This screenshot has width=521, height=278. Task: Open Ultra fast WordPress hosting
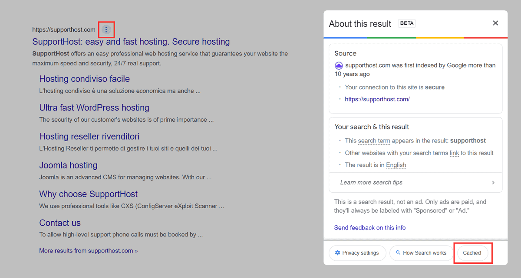(x=94, y=107)
